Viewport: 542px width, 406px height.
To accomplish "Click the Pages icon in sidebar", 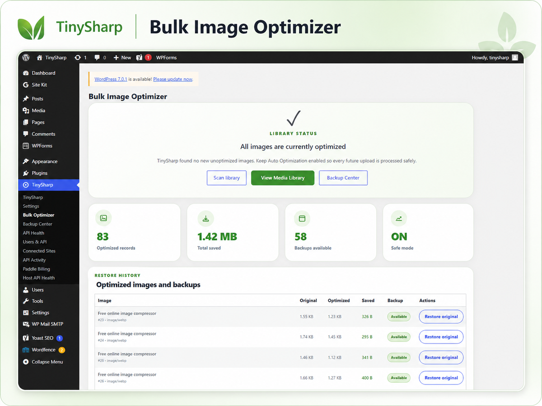I will tap(26, 122).
